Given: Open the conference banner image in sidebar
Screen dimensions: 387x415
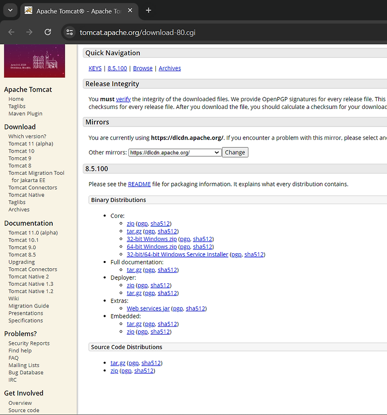Looking at the screenshot, I should 34,61.
